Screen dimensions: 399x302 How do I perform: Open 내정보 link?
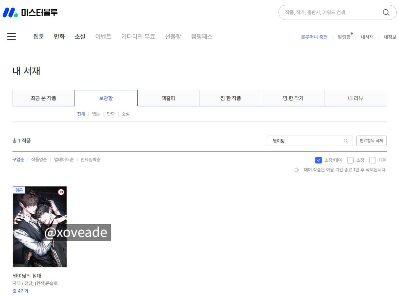390,37
